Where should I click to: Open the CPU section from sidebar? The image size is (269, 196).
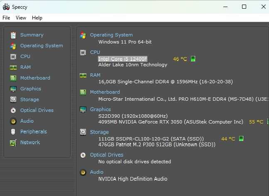click(25, 56)
